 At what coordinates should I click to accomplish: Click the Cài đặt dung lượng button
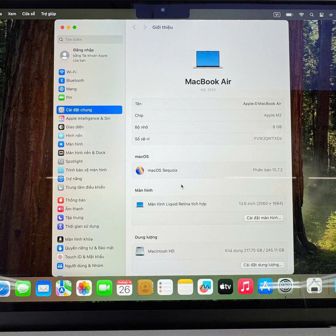point(262,265)
